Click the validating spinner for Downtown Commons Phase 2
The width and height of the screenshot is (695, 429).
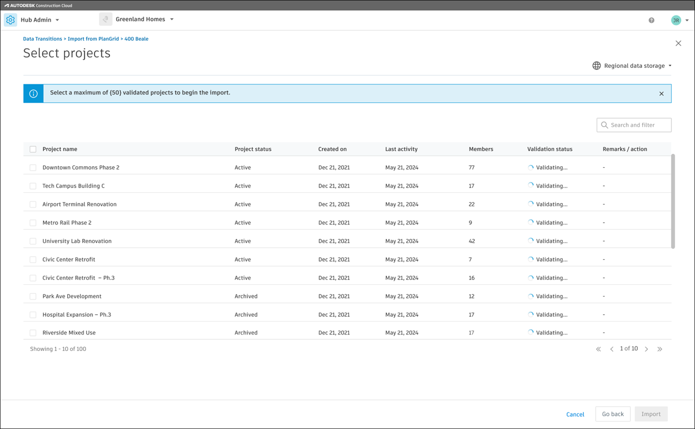click(530, 167)
